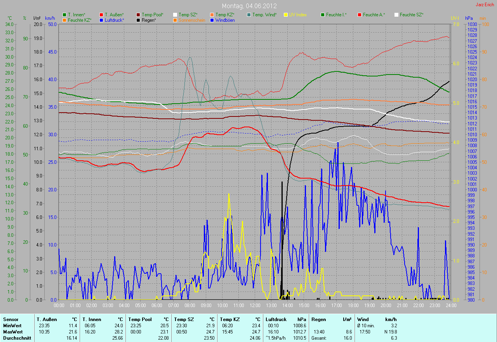The height and width of the screenshot is (342, 497).
Task: Select the Temp SZ legend label
Action: click(x=188, y=15)
